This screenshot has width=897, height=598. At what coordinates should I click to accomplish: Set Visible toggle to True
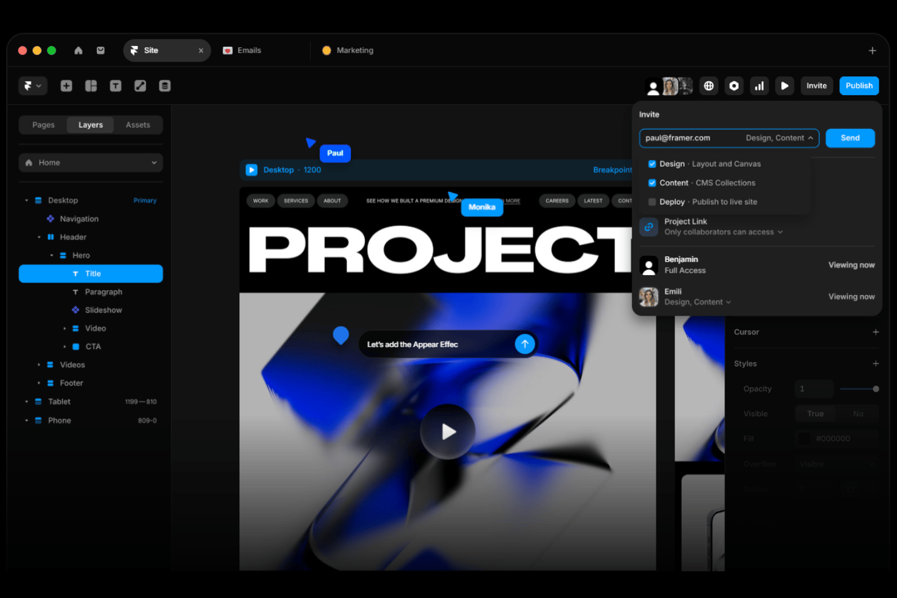(x=815, y=414)
